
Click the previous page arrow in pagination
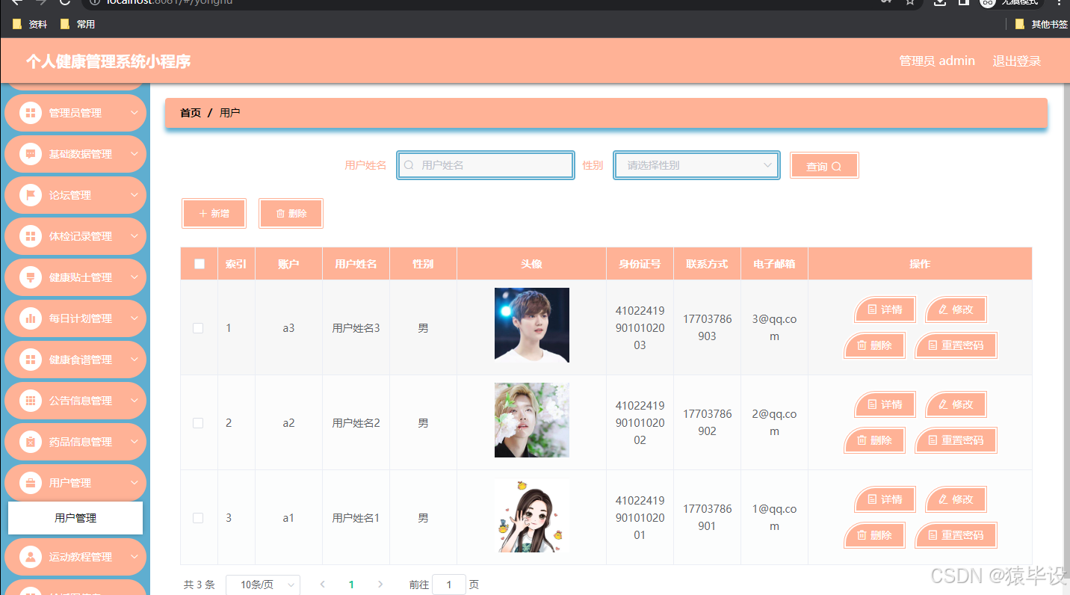click(322, 585)
